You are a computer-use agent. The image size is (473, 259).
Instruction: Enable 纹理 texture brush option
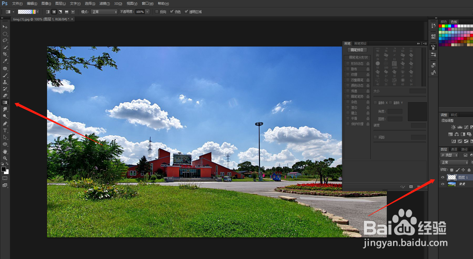click(348, 74)
